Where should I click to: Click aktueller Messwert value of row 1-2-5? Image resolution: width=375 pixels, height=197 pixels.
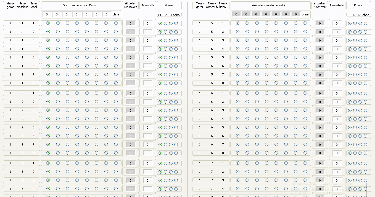click(x=131, y=128)
